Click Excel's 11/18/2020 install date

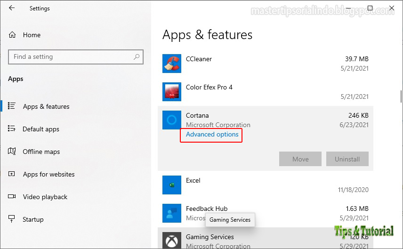point(353,190)
